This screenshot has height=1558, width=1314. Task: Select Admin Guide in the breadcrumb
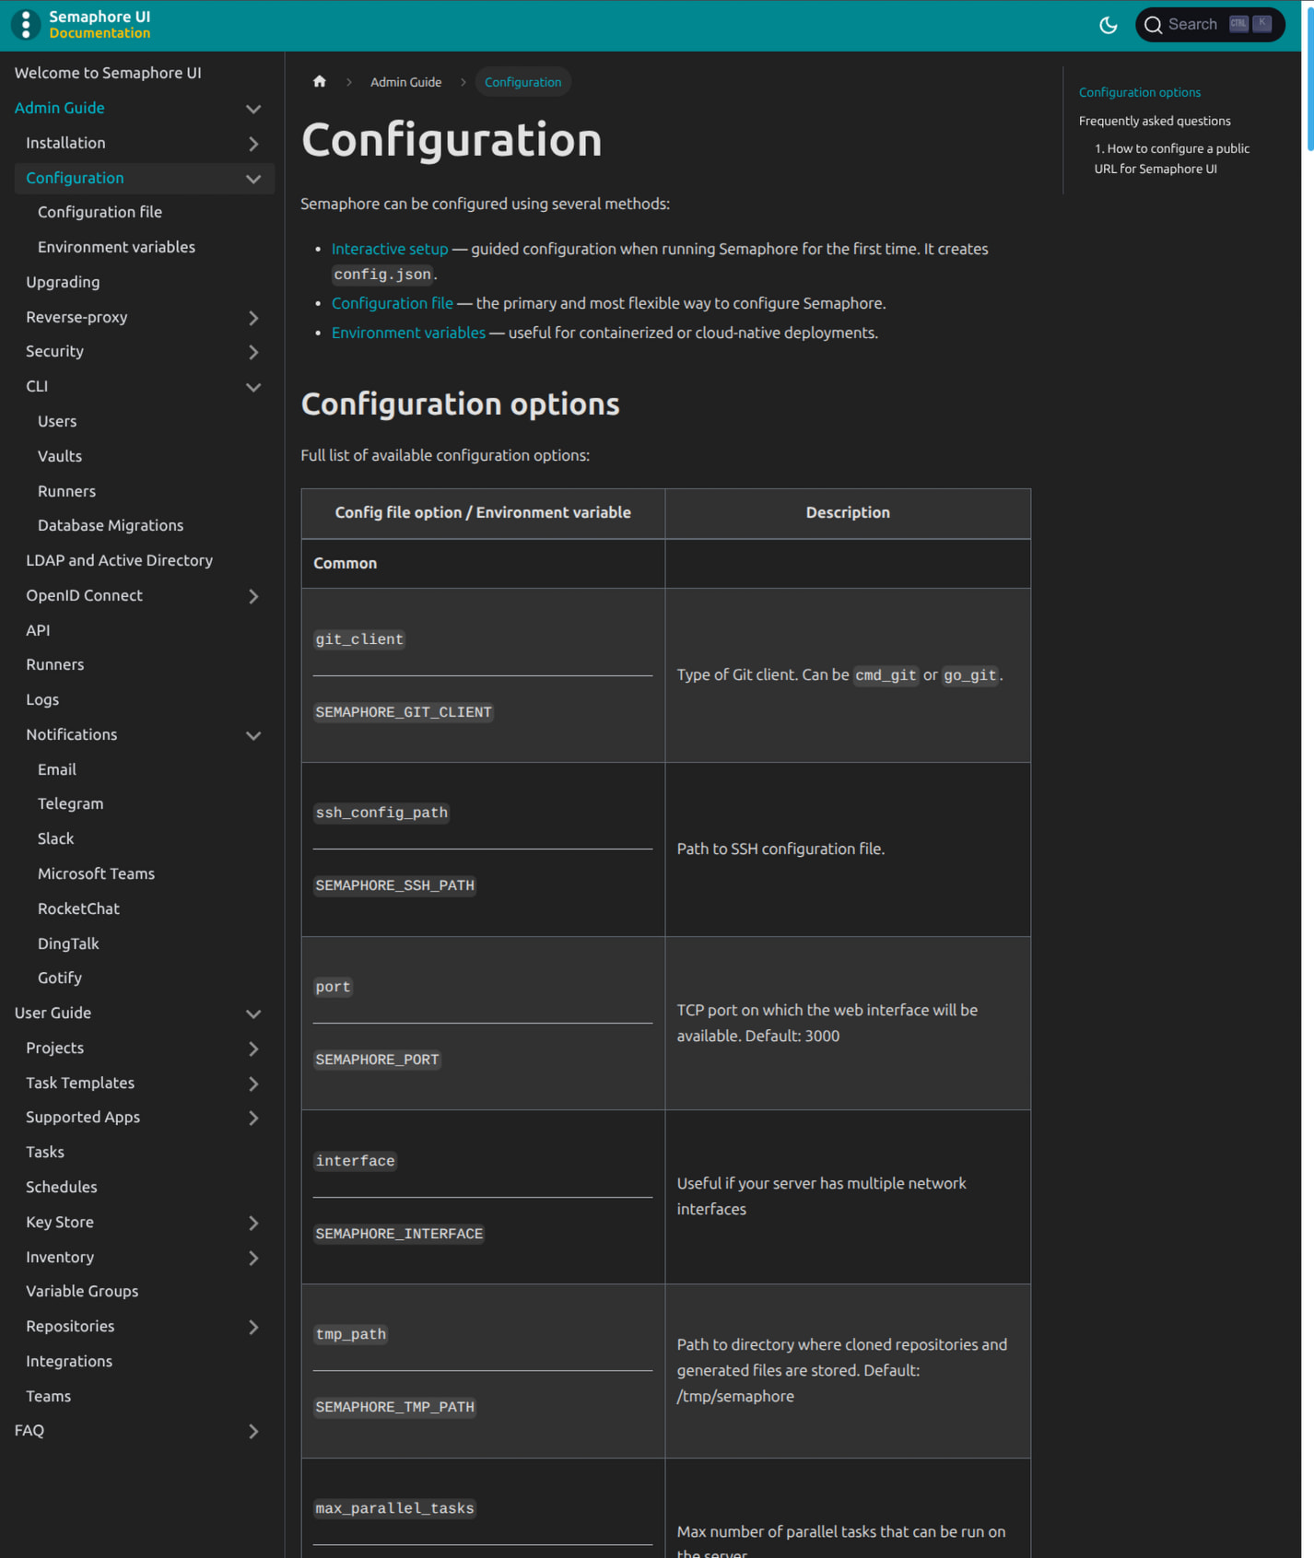pyautogui.click(x=405, y=82)
